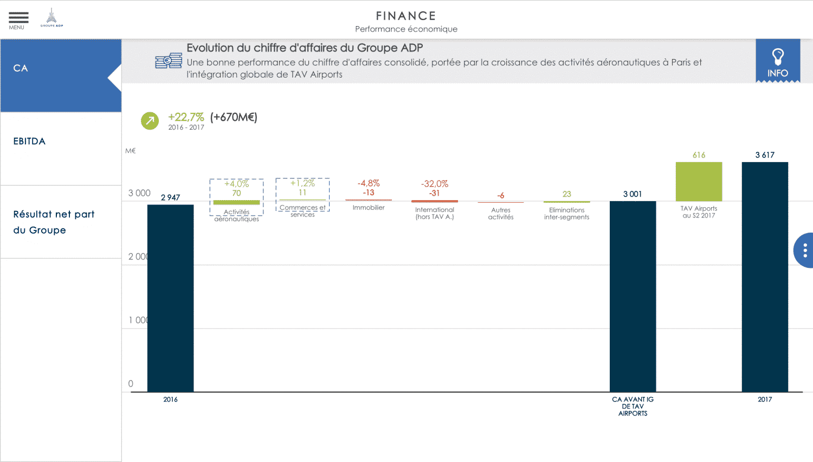Click the money stack icon in header
Viewport: 813px width, 462px height.
[169, 61]
